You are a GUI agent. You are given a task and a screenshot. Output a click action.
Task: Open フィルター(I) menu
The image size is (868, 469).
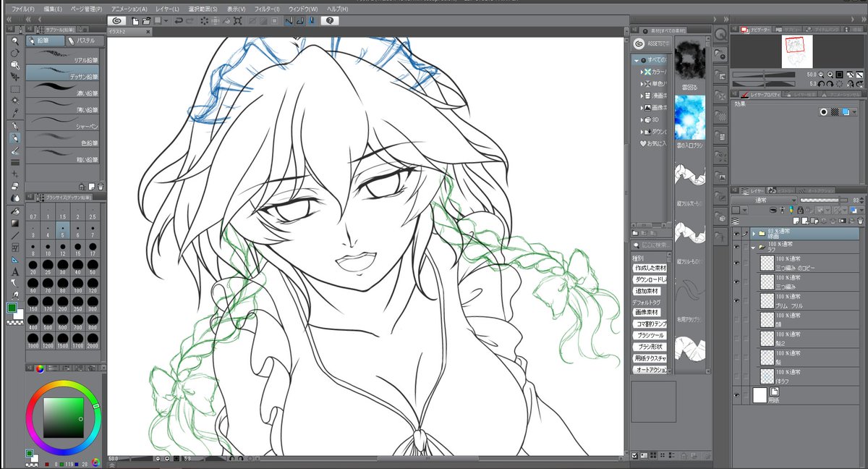pos(267,9)
